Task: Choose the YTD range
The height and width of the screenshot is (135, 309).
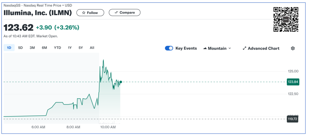Action: click(58, 48)
